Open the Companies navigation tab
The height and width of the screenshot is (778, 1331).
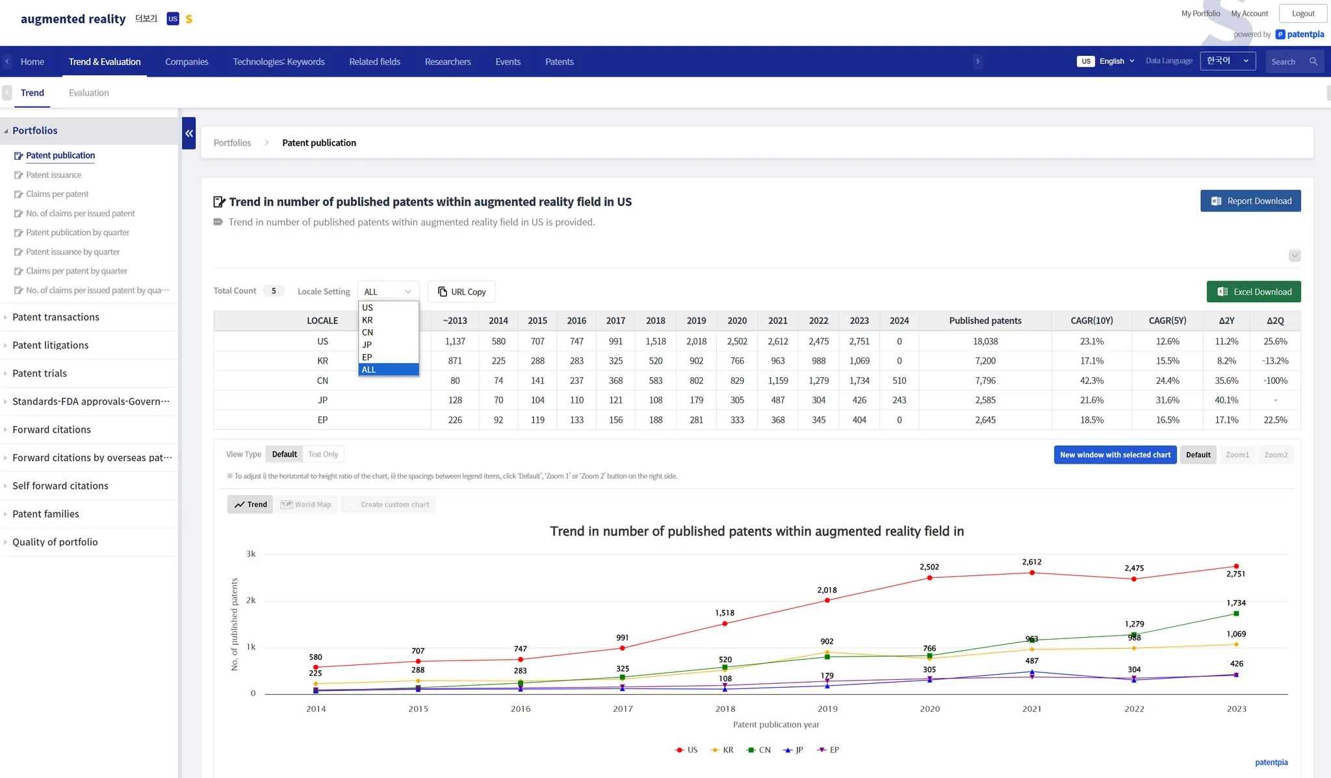pos(187,62)
